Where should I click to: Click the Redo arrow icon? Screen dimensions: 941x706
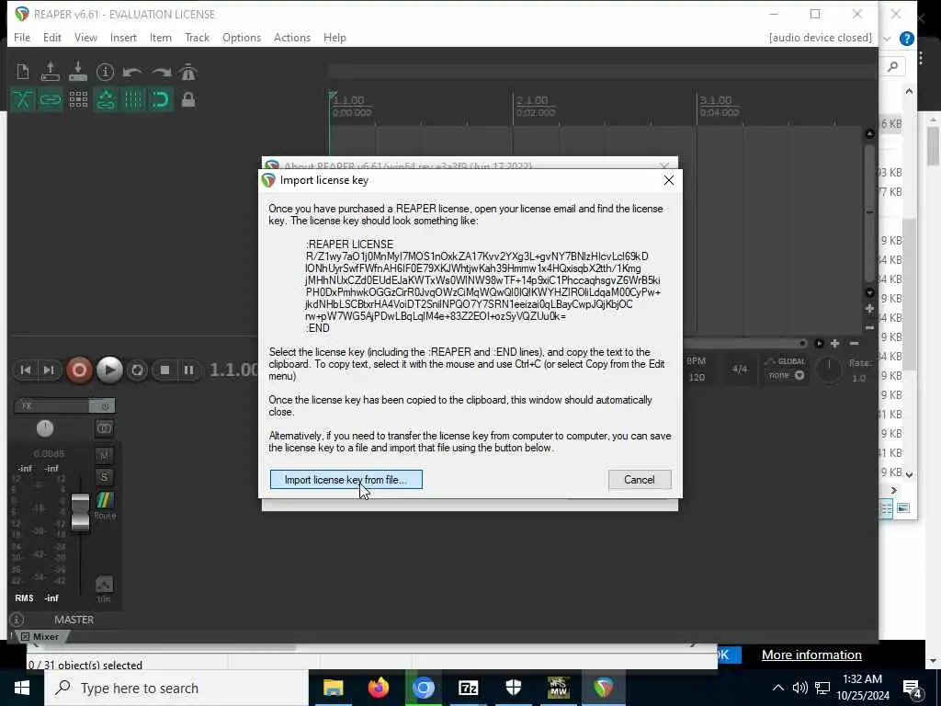pyautogui.click(x=161, y=73)
